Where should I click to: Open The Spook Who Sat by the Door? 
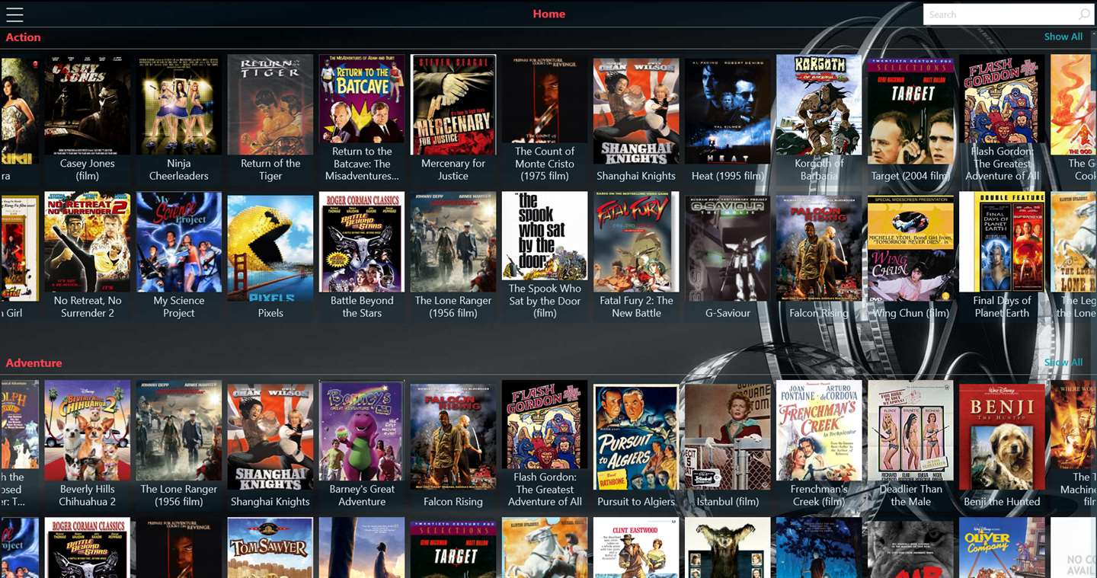[x=545, y=236]
